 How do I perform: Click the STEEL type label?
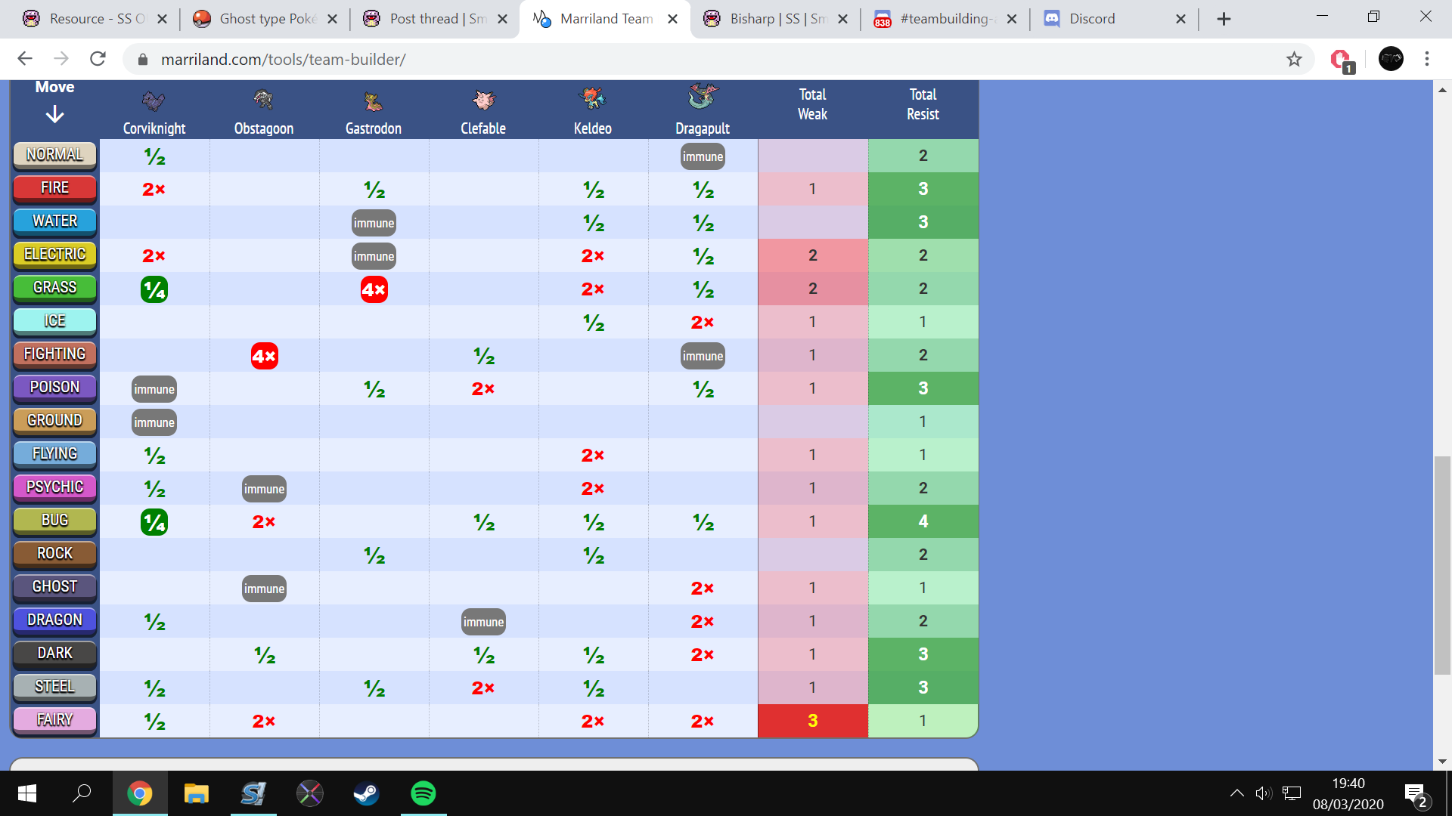[54, 687]
